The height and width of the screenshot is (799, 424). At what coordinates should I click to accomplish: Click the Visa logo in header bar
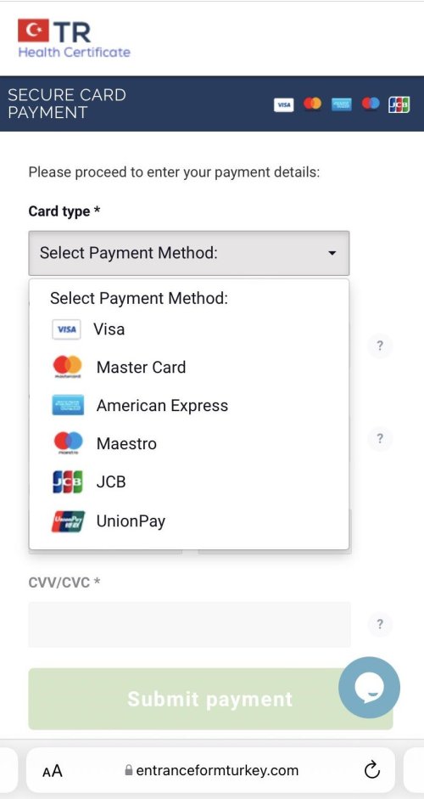tap(283, 105)
